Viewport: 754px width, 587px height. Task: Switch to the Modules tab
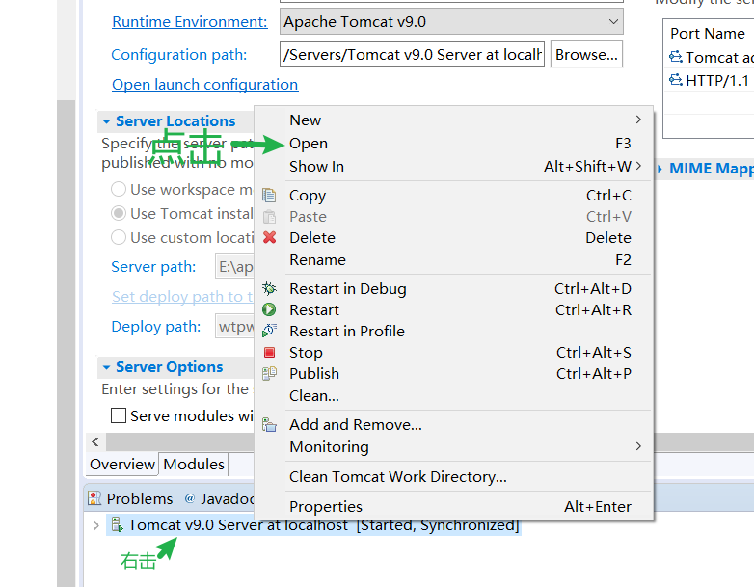[194, 465]
